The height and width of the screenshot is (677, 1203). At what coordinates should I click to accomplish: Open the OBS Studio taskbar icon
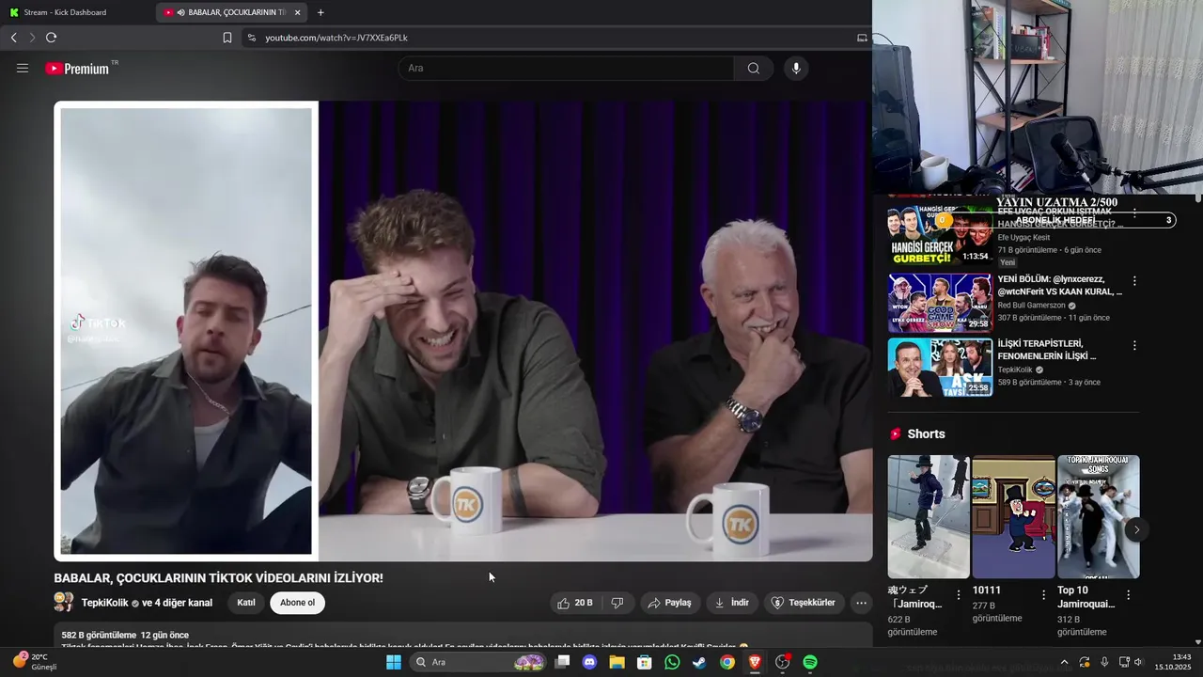coord(783,662)
